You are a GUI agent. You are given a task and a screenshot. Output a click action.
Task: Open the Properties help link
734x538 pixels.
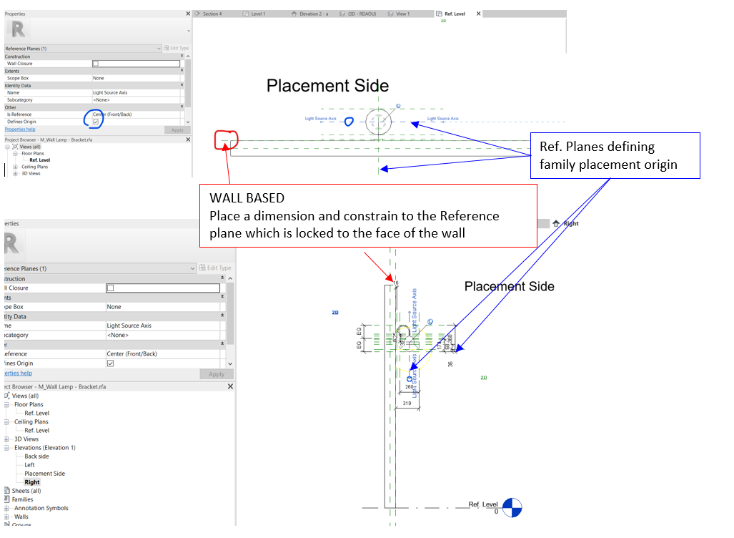pos(20,129)
